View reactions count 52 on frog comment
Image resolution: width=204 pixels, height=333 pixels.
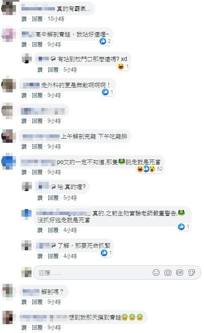[150, 169]
